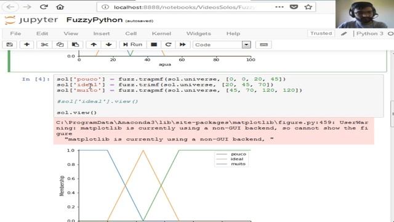Click the Python 3 kernel name
The height and width of the screenshot is (222, 394).
click(369, 33)
